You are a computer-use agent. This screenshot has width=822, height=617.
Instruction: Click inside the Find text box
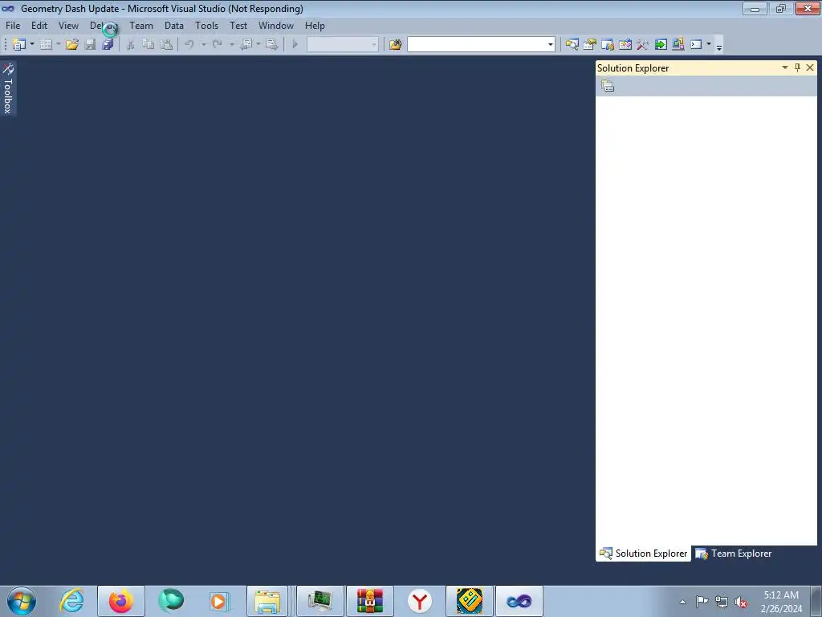pos(477,45)
